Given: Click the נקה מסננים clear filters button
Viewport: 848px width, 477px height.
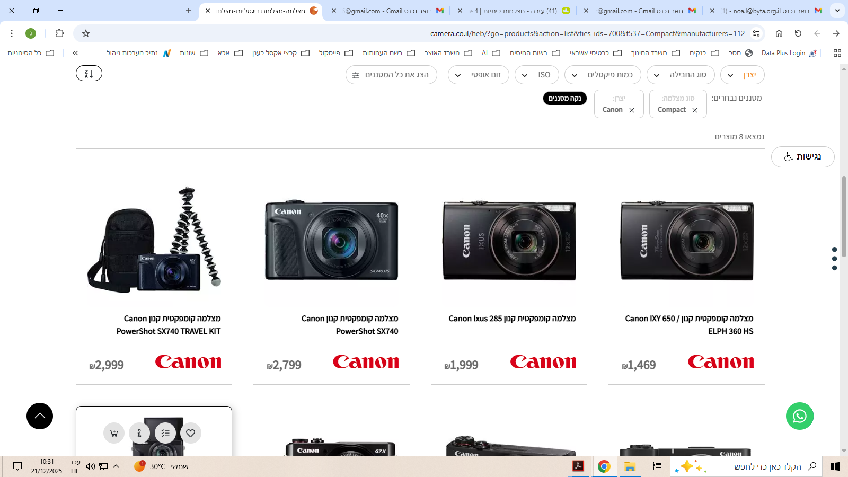Looking at the screenshot, I should [x=565, y=98].
